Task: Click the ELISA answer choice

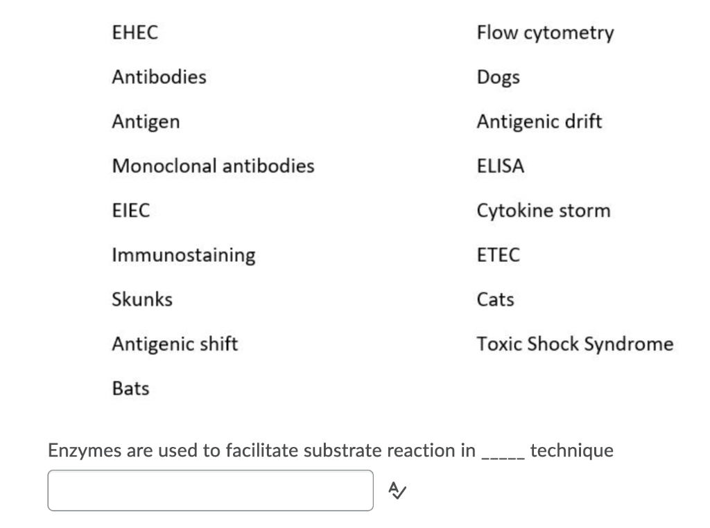Action: click(501, 166)
